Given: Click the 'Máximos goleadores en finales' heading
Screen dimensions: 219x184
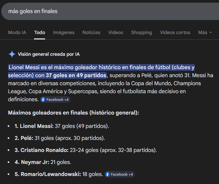Looking at the screenshot, I should 73,113.
